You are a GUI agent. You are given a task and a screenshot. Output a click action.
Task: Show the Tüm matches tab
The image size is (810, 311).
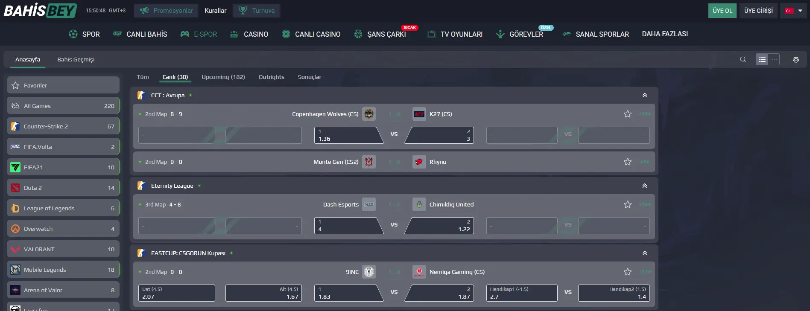(143, 77)
